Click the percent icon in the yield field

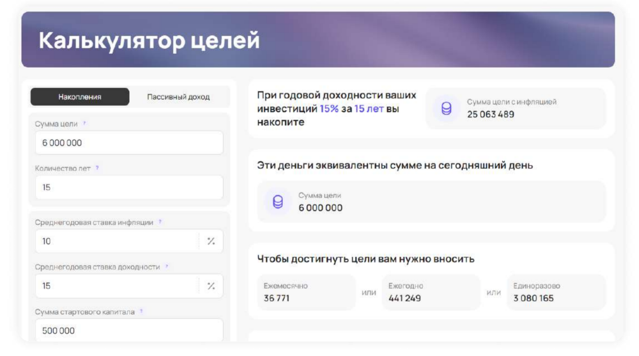(211, 286)
